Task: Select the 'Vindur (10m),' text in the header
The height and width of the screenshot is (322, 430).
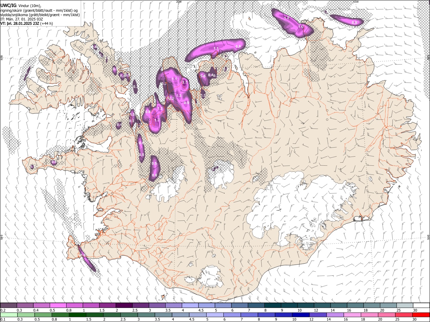Action: pyautogui.click(x=29, y=6)
